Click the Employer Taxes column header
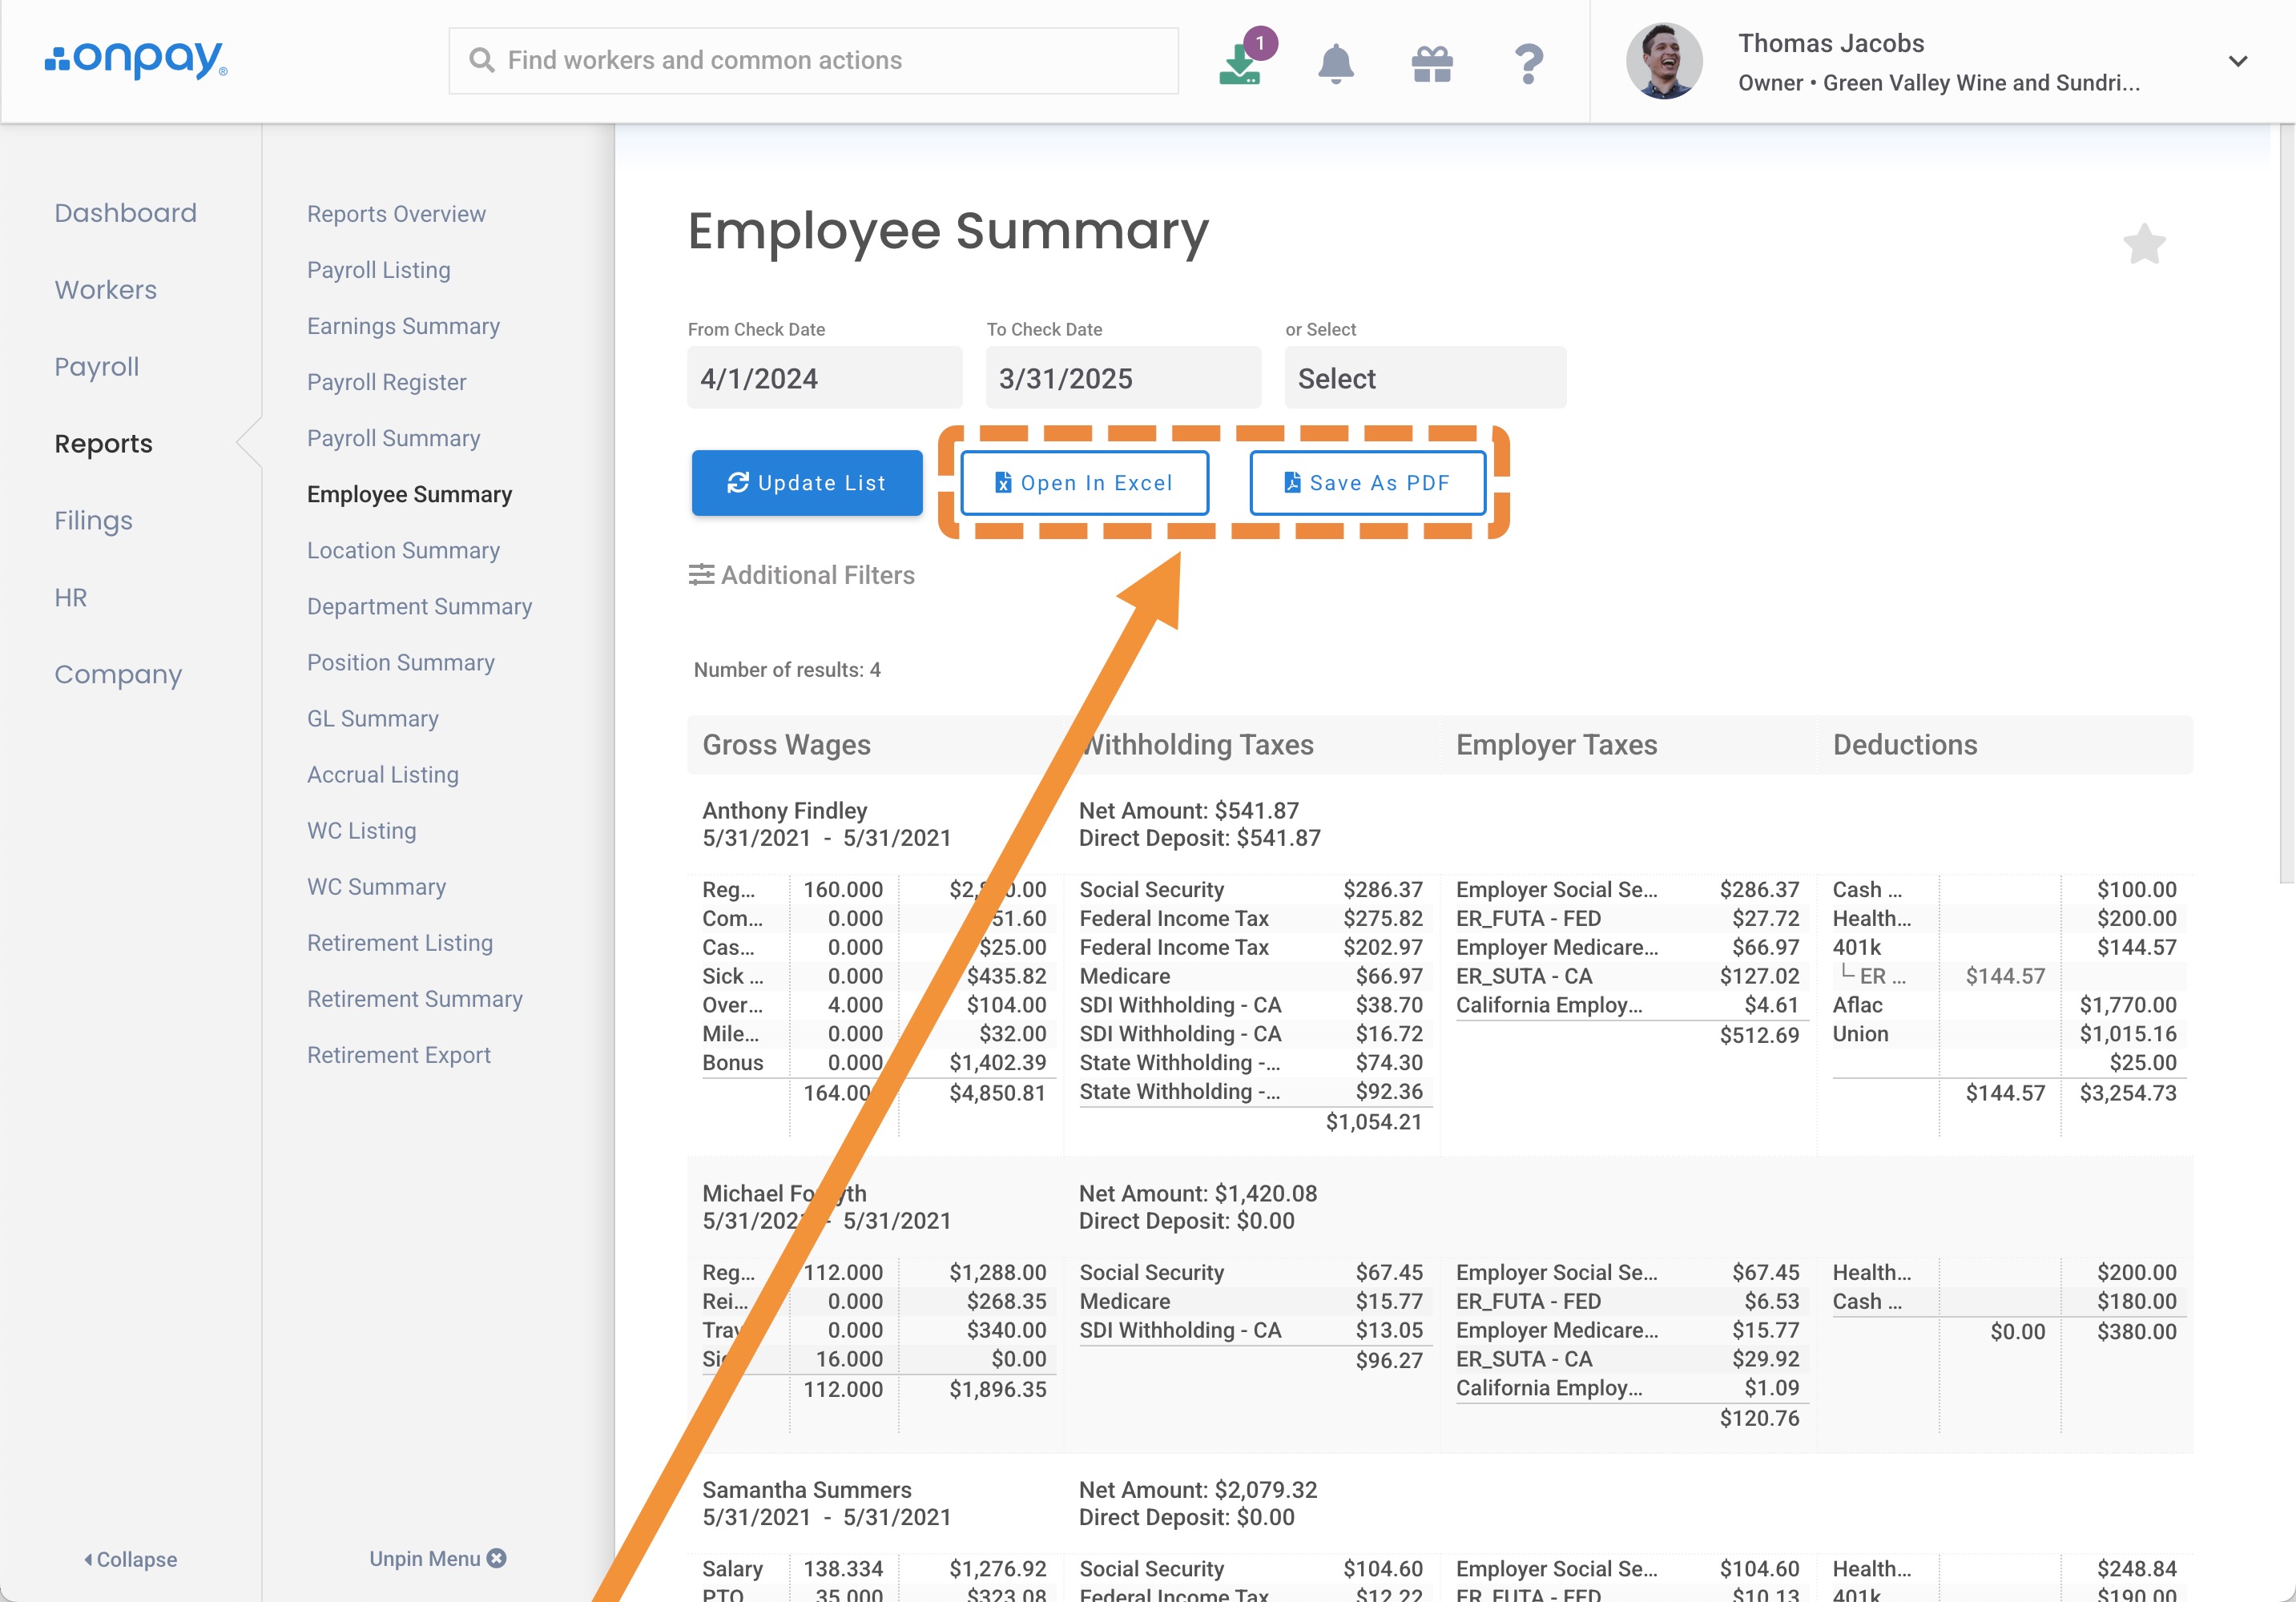 point(1556,745)
